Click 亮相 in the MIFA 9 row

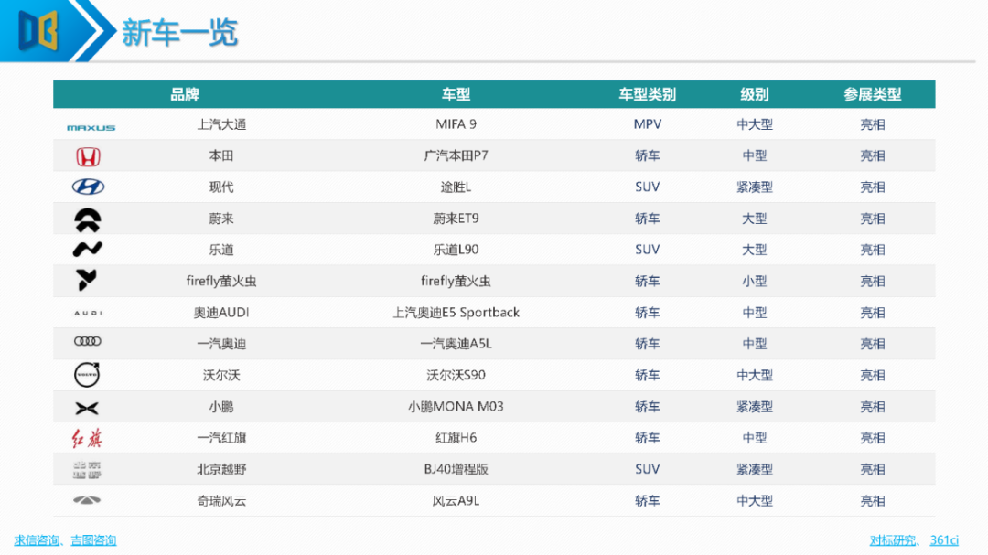(873, 124)
